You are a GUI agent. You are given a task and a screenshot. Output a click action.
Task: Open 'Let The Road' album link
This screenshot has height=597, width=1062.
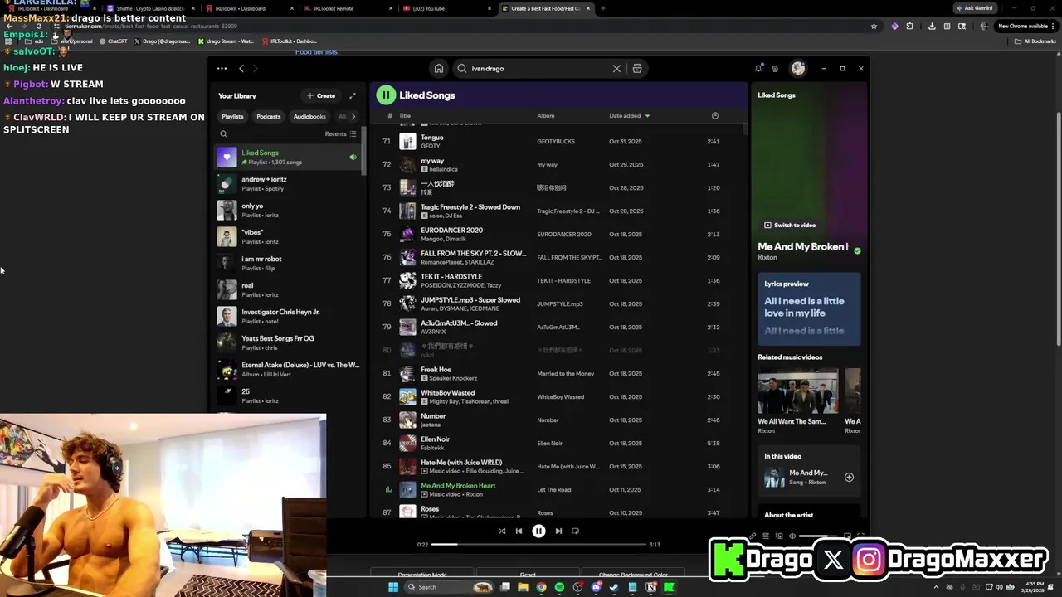(553, 490)
